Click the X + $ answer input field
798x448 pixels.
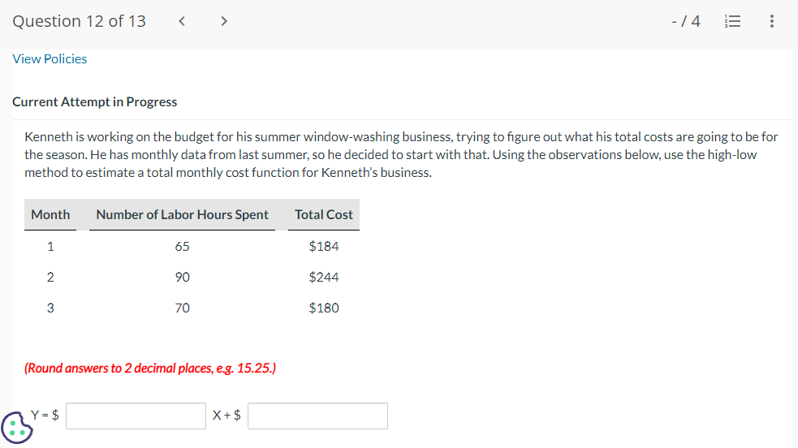click(318, 416)
